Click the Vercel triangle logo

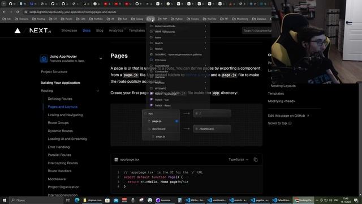tap(18, 31)
